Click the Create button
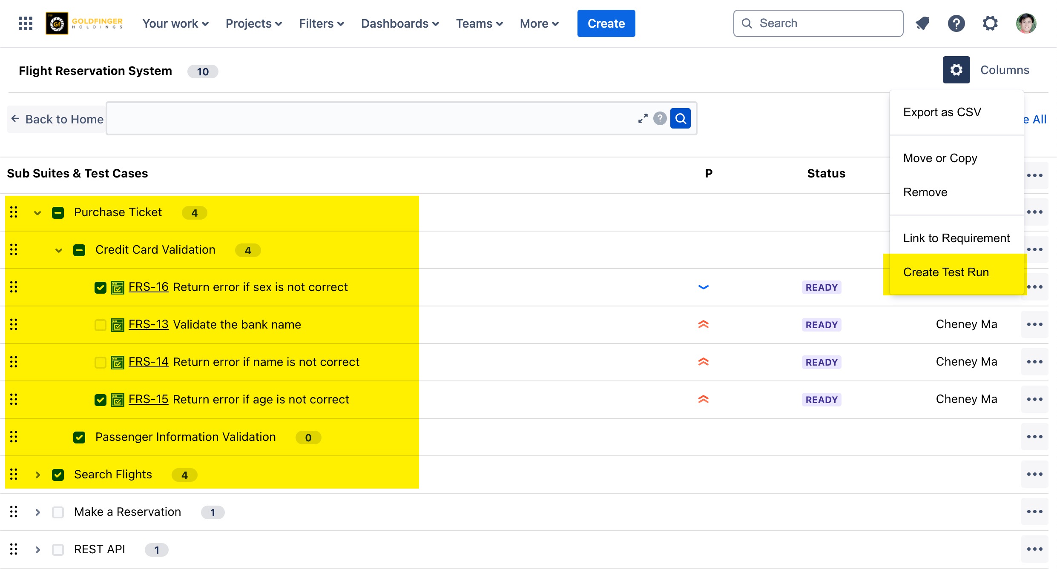Screen dimensions: 1057x572 (606, 23)
